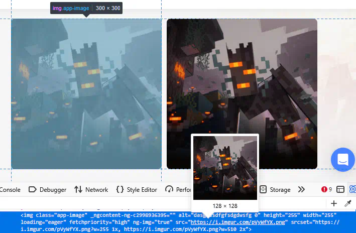
Task: Open the Style Editor tab
Action: click(137, 190)
